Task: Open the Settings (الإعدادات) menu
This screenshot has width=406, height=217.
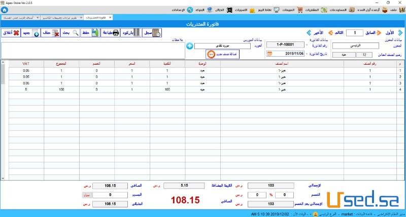Action: (183, 10)
